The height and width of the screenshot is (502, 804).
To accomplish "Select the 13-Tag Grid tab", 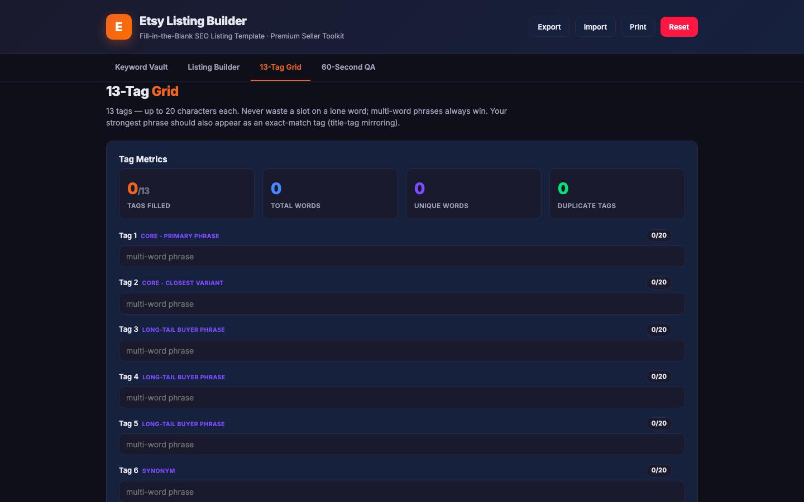I will [x=280, y=67].
